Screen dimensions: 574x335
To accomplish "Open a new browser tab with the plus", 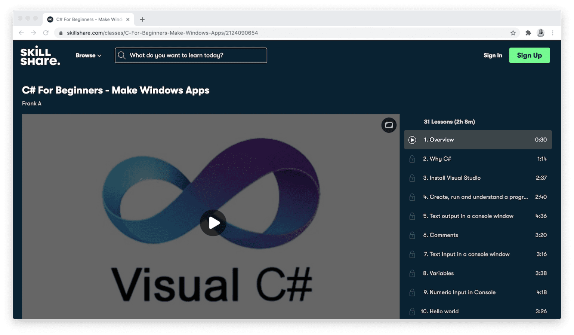I will pyautogui.click(x=142, y=19).
